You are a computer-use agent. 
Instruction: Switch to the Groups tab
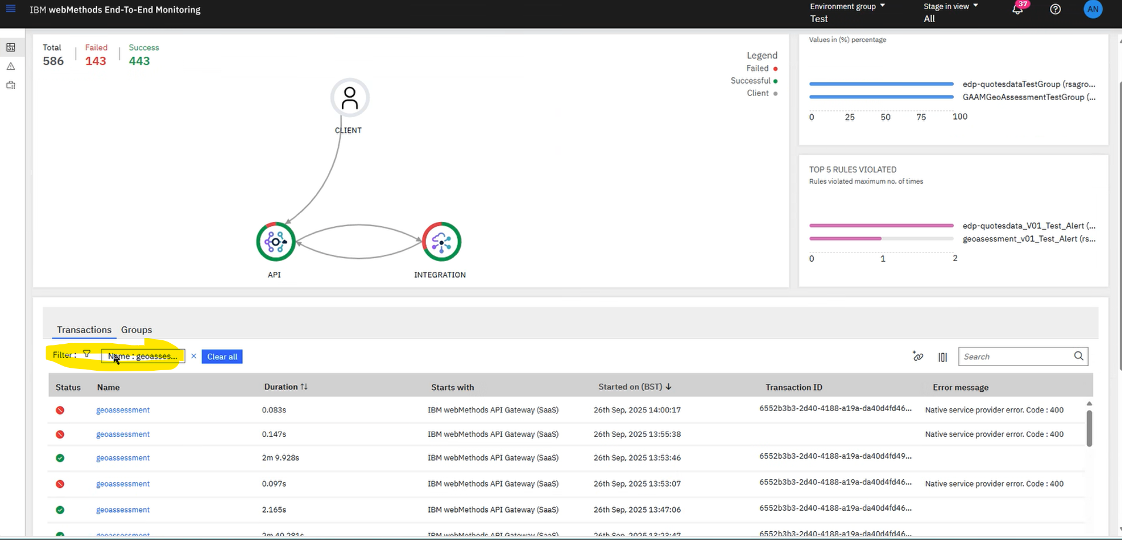[136, 330]
